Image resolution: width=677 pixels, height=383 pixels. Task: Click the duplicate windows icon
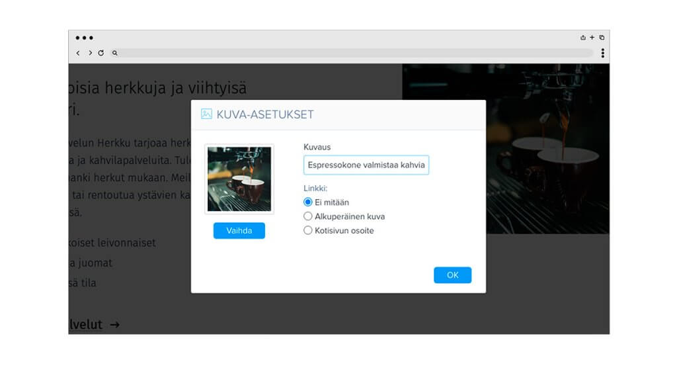coord(602,38)
